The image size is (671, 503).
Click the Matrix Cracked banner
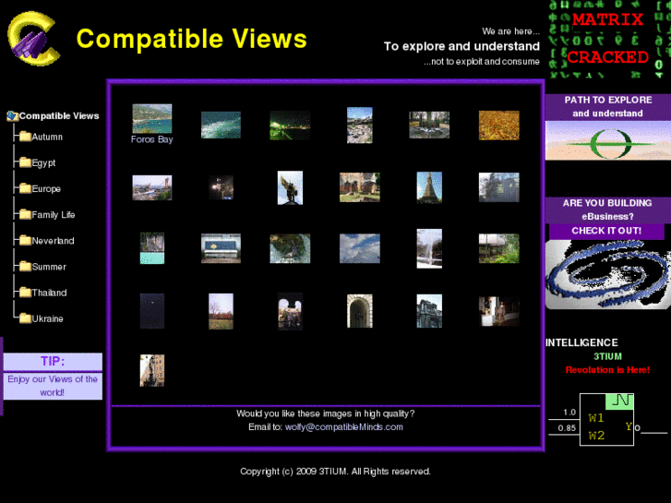[608, 39]
